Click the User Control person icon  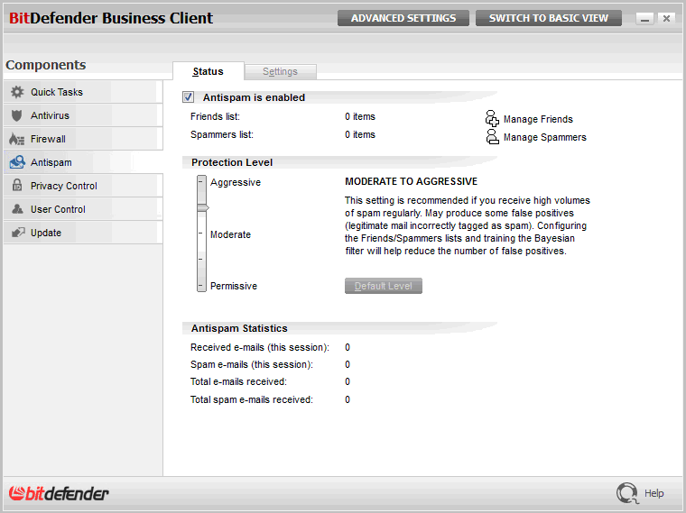pos(17,209)
